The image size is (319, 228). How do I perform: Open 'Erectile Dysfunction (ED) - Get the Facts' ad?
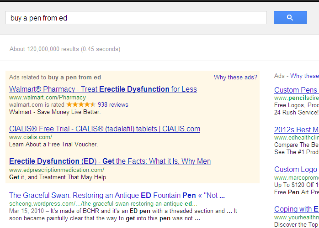pos(110,161)
